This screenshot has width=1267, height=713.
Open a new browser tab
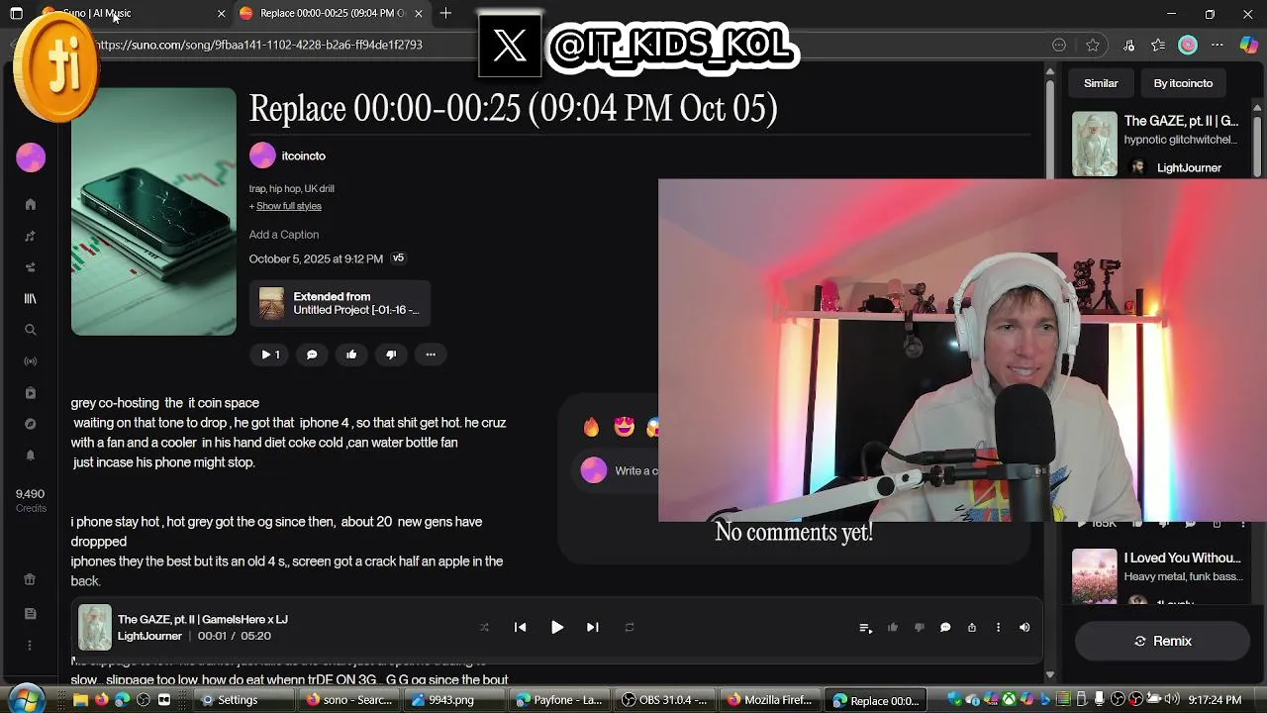click(445, 13)
